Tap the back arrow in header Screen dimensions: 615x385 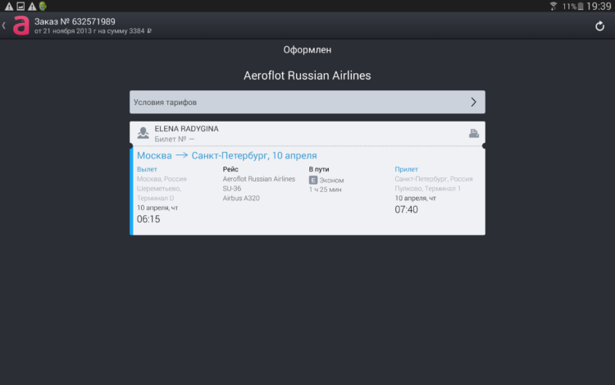click(4, 25)
